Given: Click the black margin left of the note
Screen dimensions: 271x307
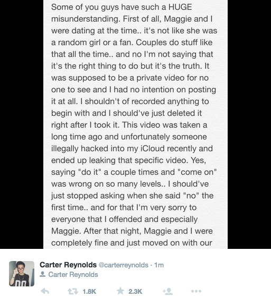Looking at the screenshot, I should 22,124.
